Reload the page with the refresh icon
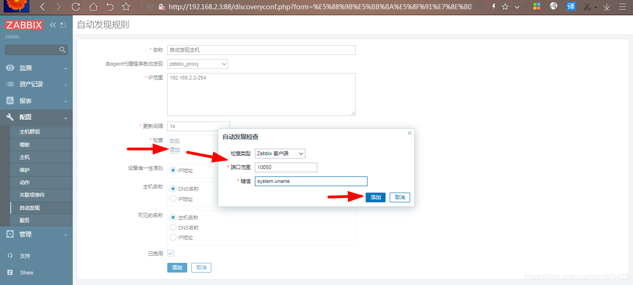The image size is (633, 285). click(76, 7)
